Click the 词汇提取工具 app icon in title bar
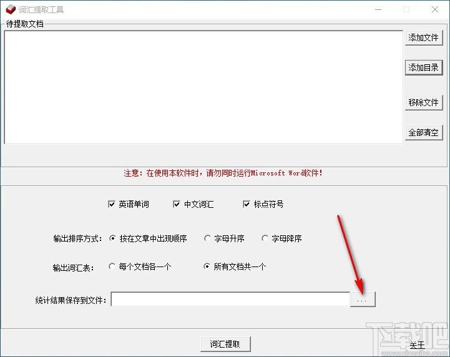 [x=11, y=9]
